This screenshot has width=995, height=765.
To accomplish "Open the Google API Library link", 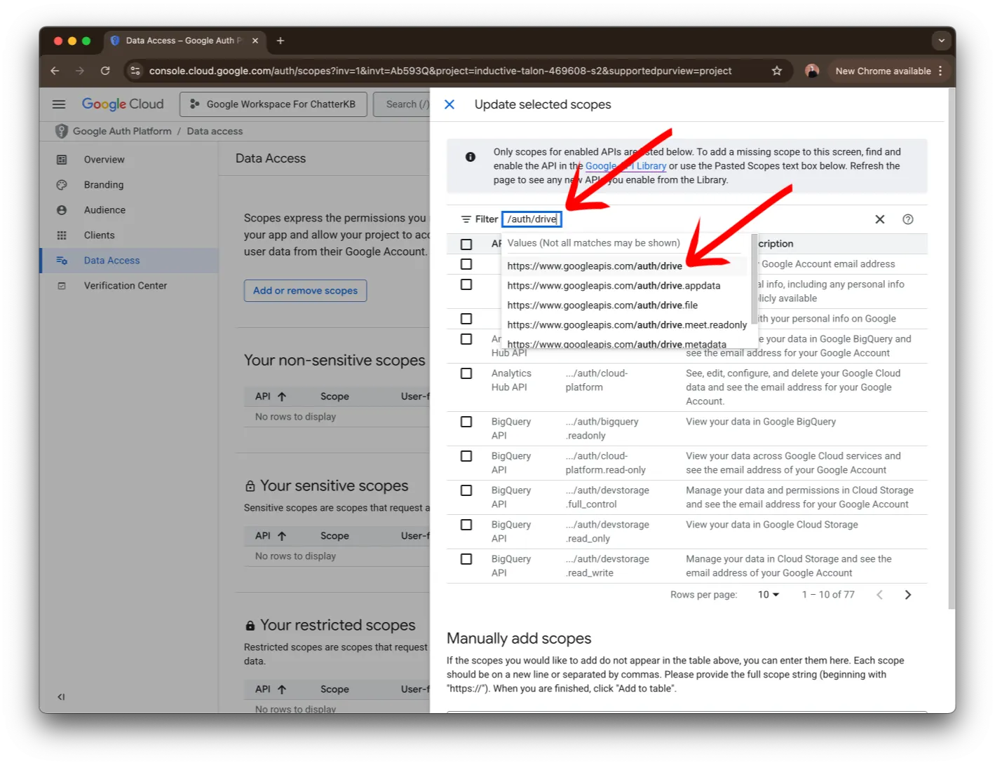I will 625,166.
